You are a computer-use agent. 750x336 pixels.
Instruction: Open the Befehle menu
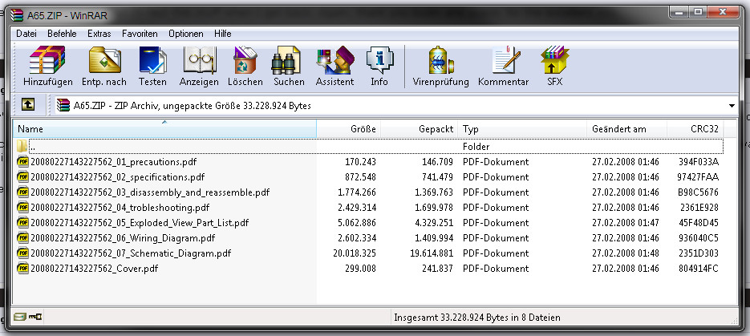(62, 34)
